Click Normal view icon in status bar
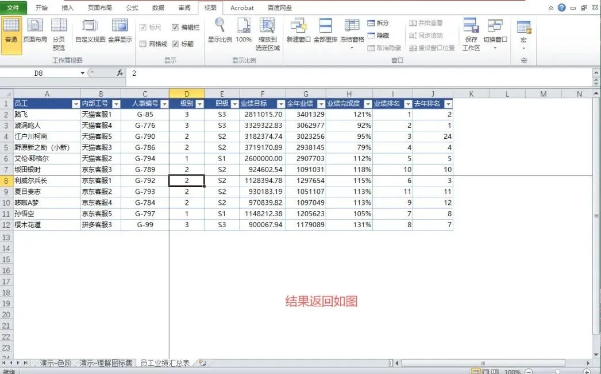Image resolution: width=601 pixels, height=374 pixels. coord(476,371)
